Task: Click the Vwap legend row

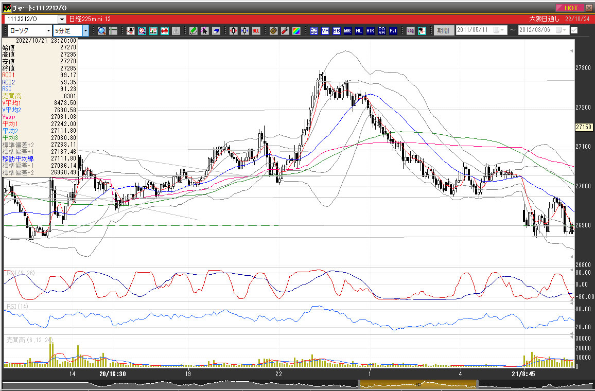Action: 40,117
